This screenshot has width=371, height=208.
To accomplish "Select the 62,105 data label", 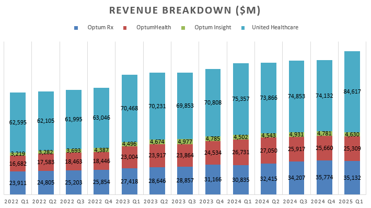I will pos(45,121).
